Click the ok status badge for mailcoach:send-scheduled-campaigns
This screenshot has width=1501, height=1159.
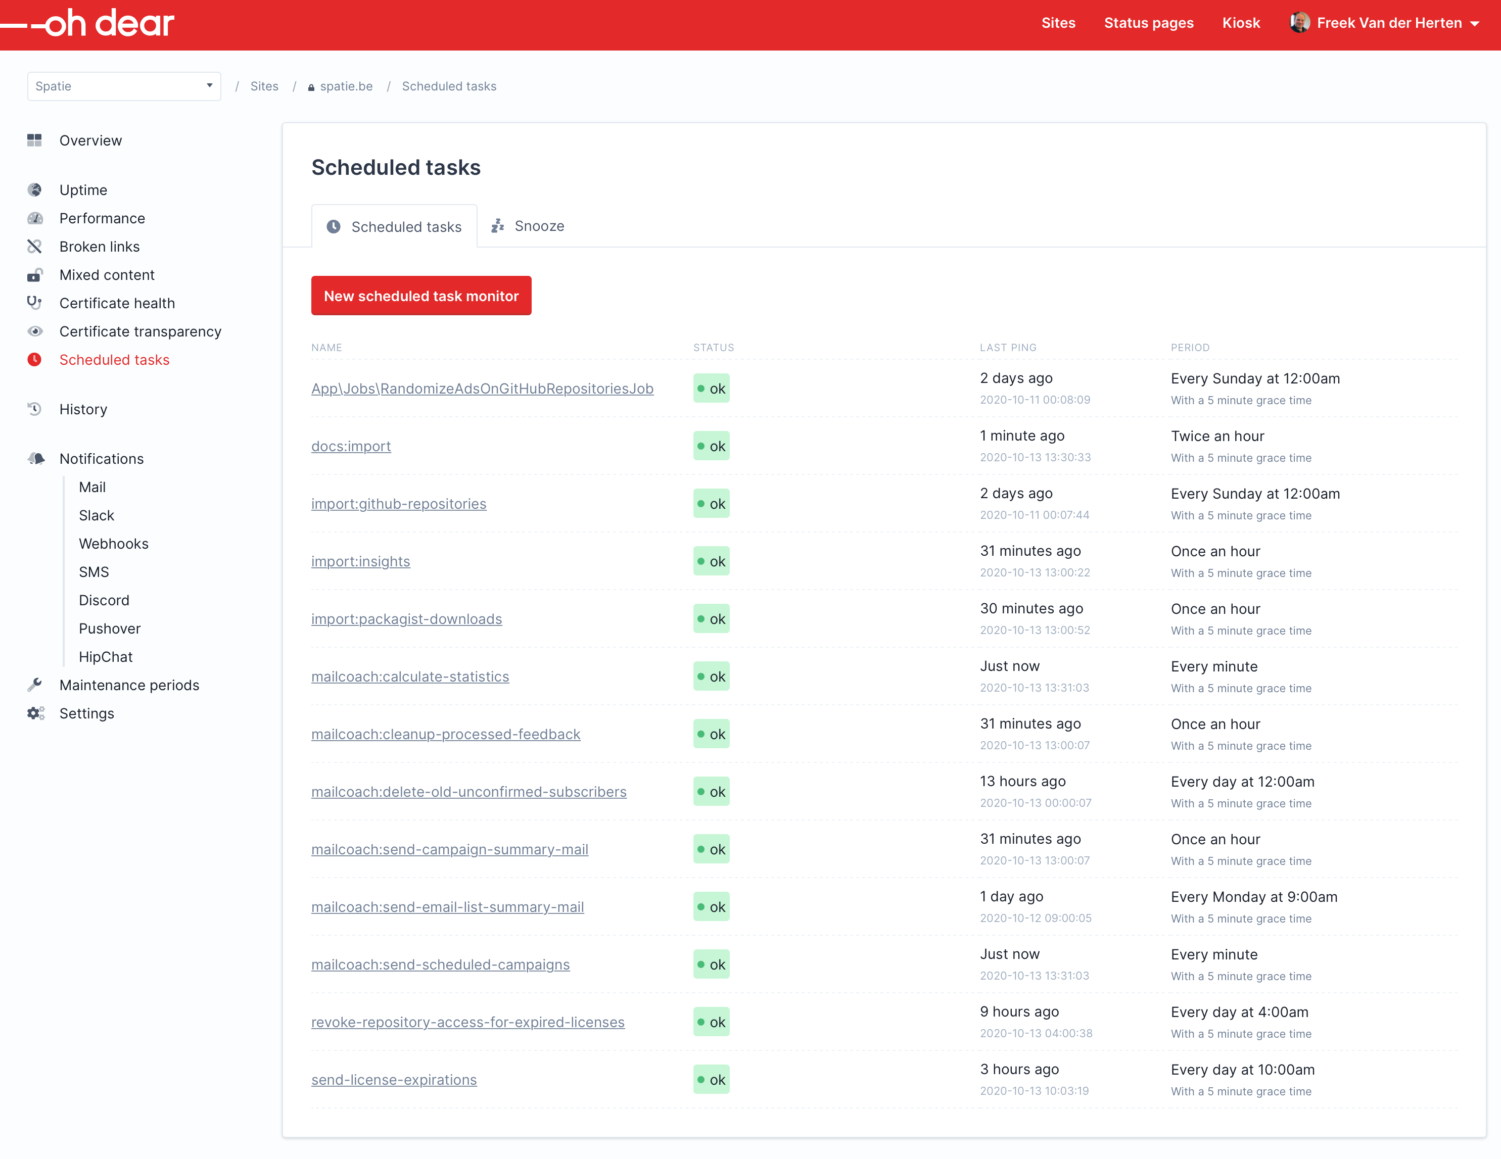point(711,964)
